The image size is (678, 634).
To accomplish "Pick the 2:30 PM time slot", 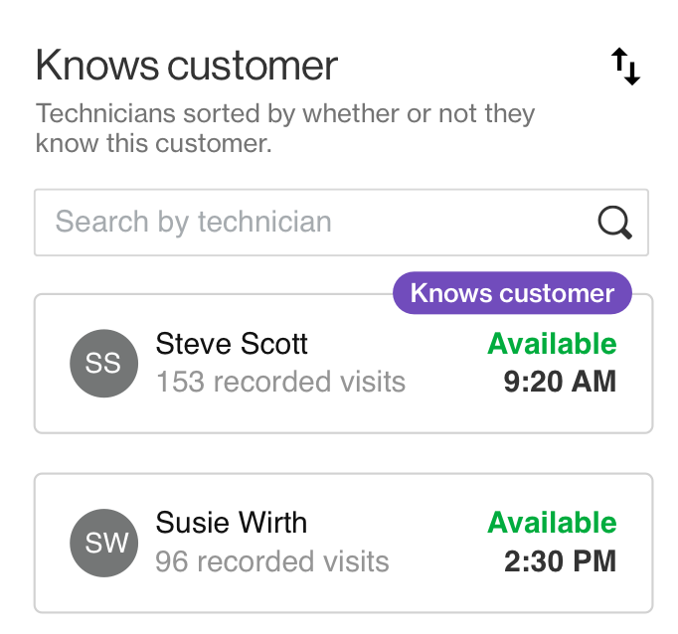I will point(560,561).
